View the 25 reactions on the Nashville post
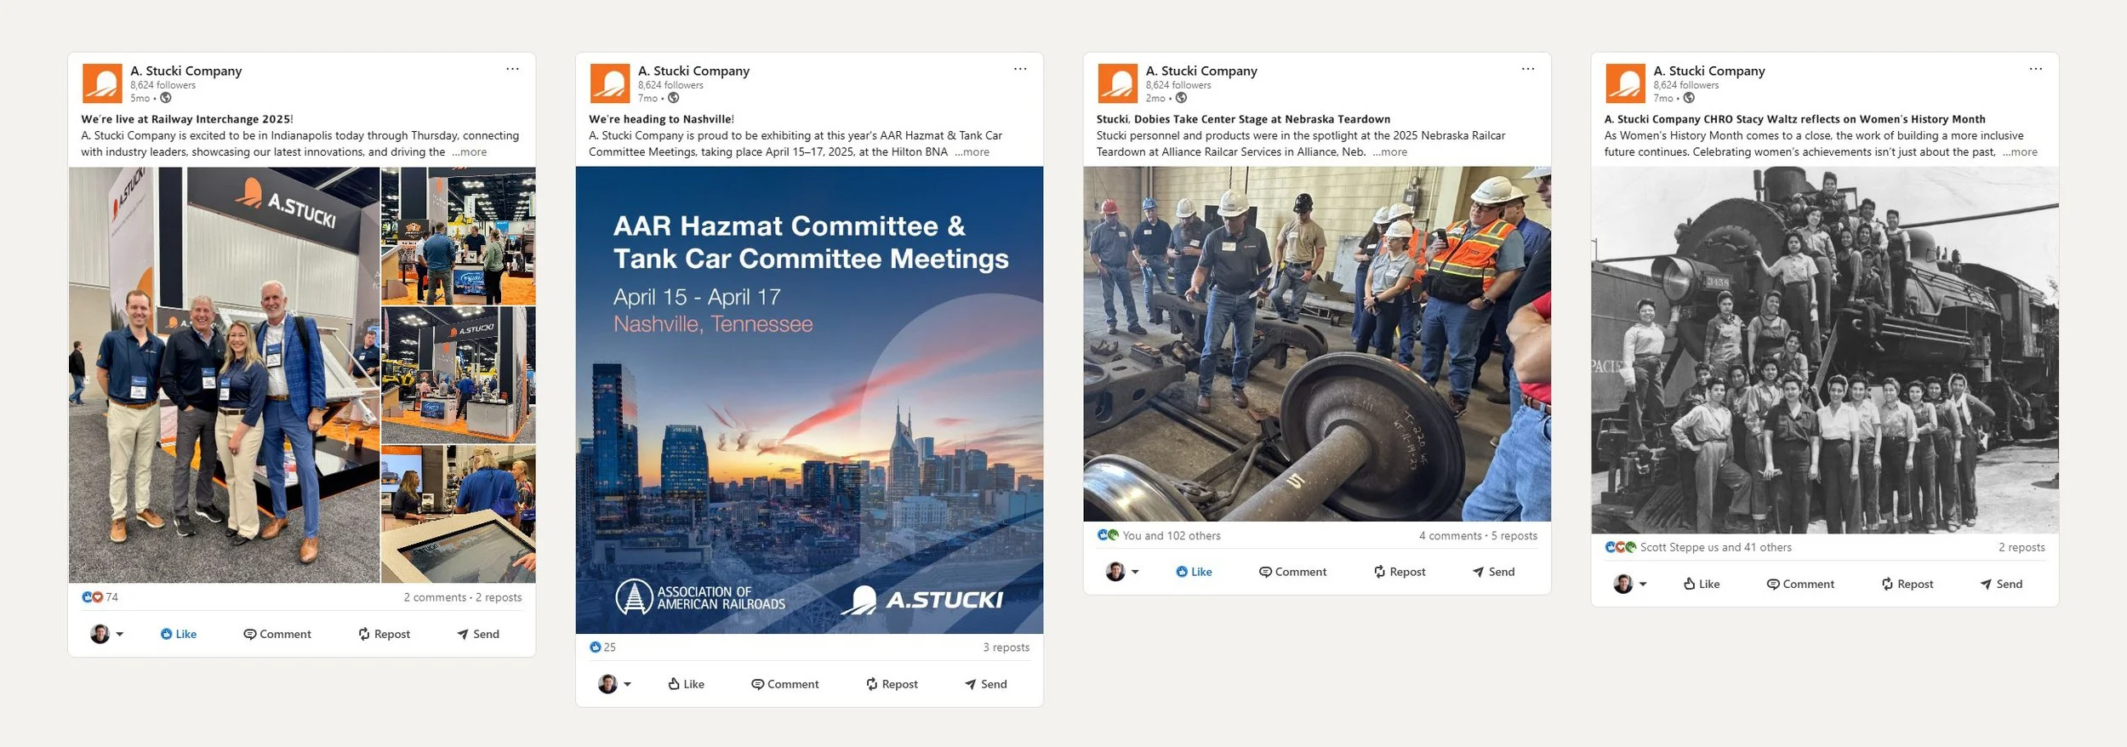 [602, 647]
